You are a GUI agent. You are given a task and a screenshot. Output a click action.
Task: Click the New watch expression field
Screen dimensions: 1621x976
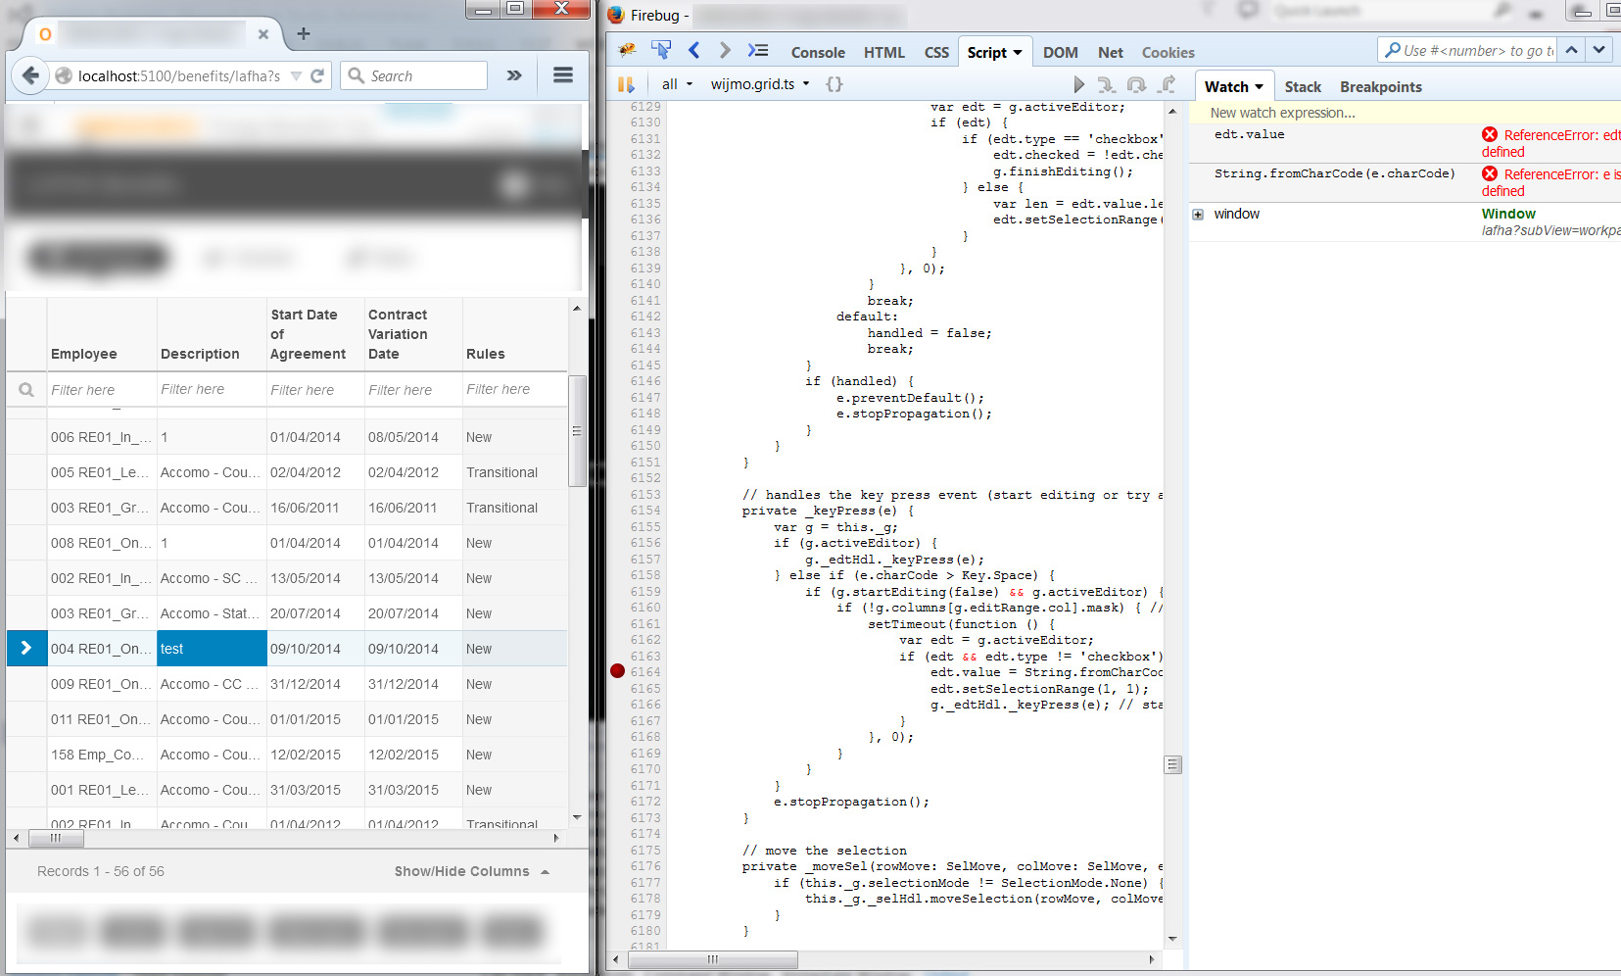[x=1282, y=113]
